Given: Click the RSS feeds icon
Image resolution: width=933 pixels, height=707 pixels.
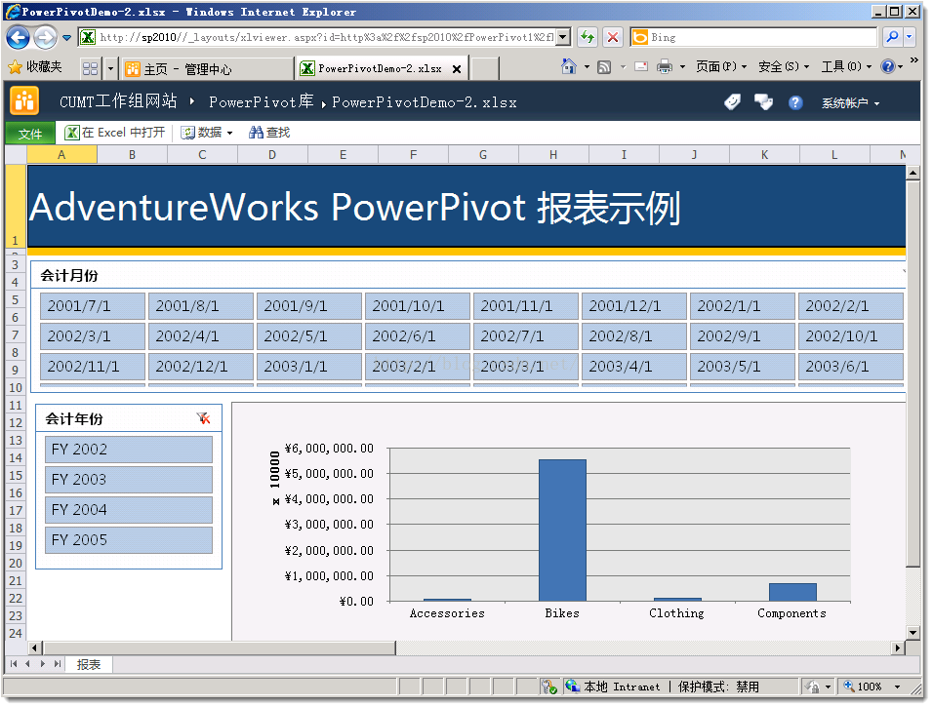Looking at the screenshot, I should pyautogui.click(x=604, y=67).
